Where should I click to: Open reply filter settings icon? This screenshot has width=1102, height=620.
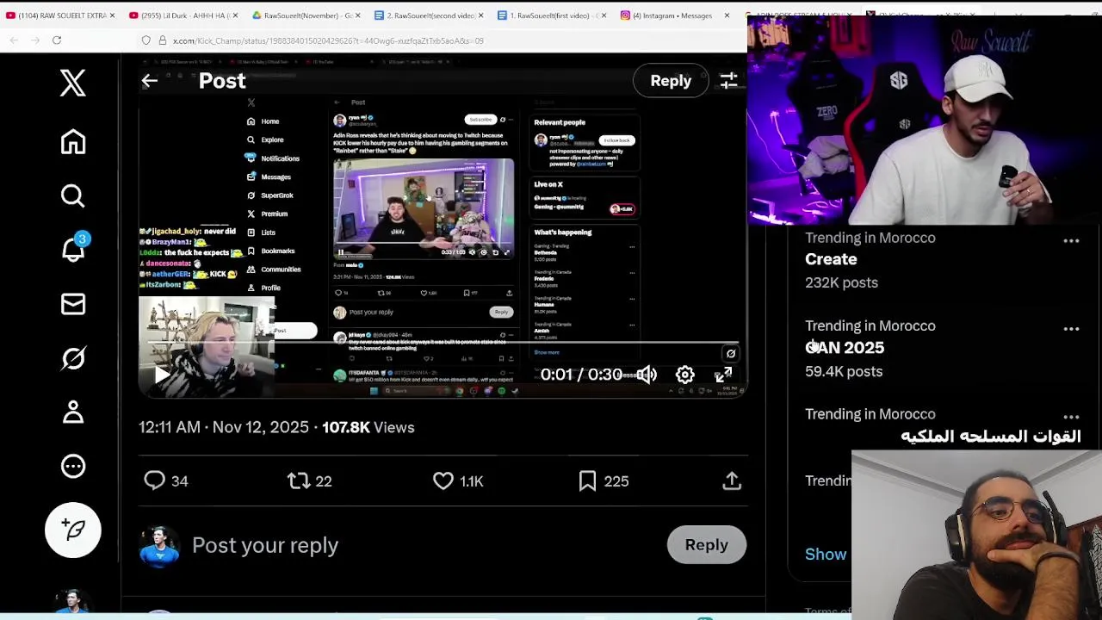click(728, 81)
